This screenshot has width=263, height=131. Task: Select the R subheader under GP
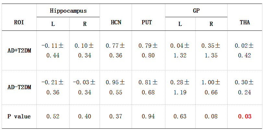point(211,24)
